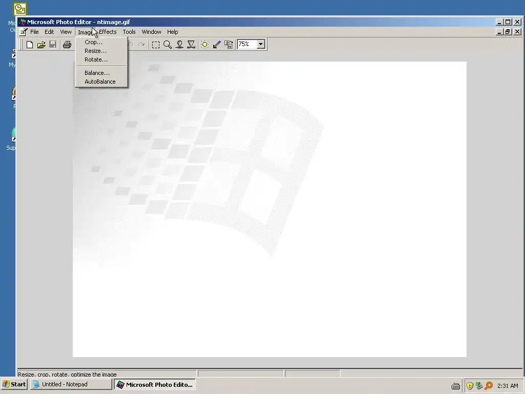This screenshot has height=394, width=525.
Task: Click the Photo Editor title bar icon
Action: click(23, 22)
